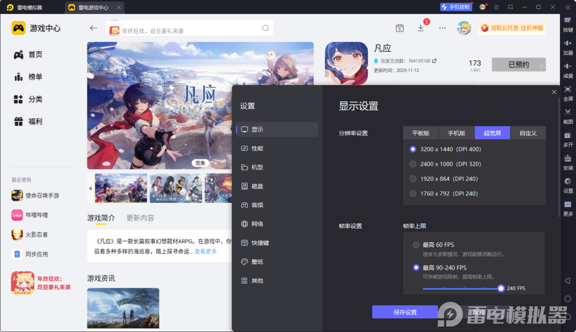The height and width of the screenshot is (332, 576).
Task: Switch to 手机版 resolution tab
Action: coord(457,133)
